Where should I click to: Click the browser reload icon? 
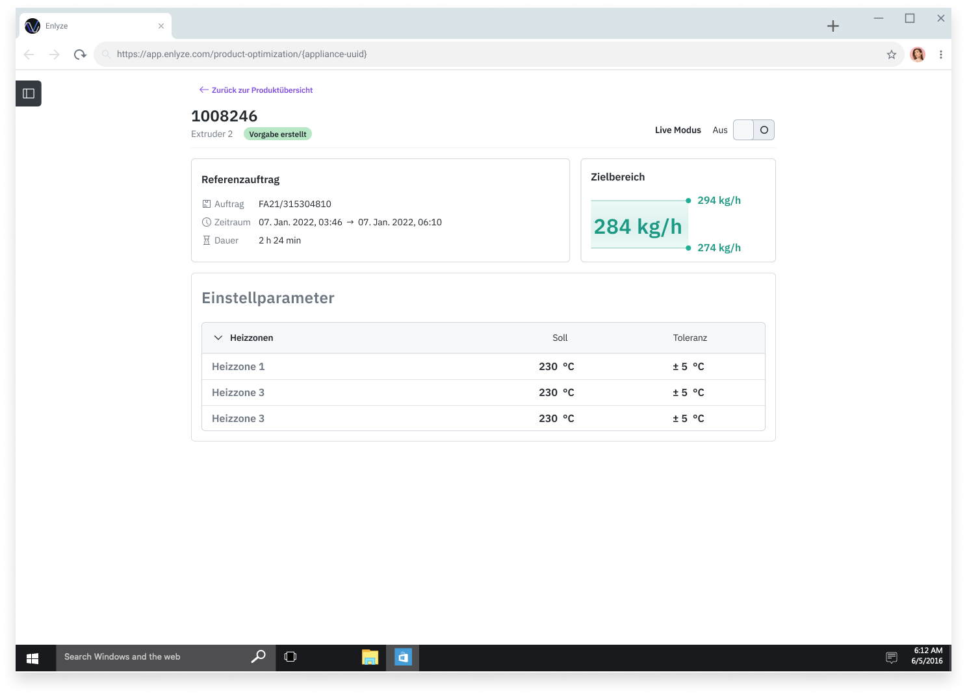pyautogui.click(x=80, y=55)
